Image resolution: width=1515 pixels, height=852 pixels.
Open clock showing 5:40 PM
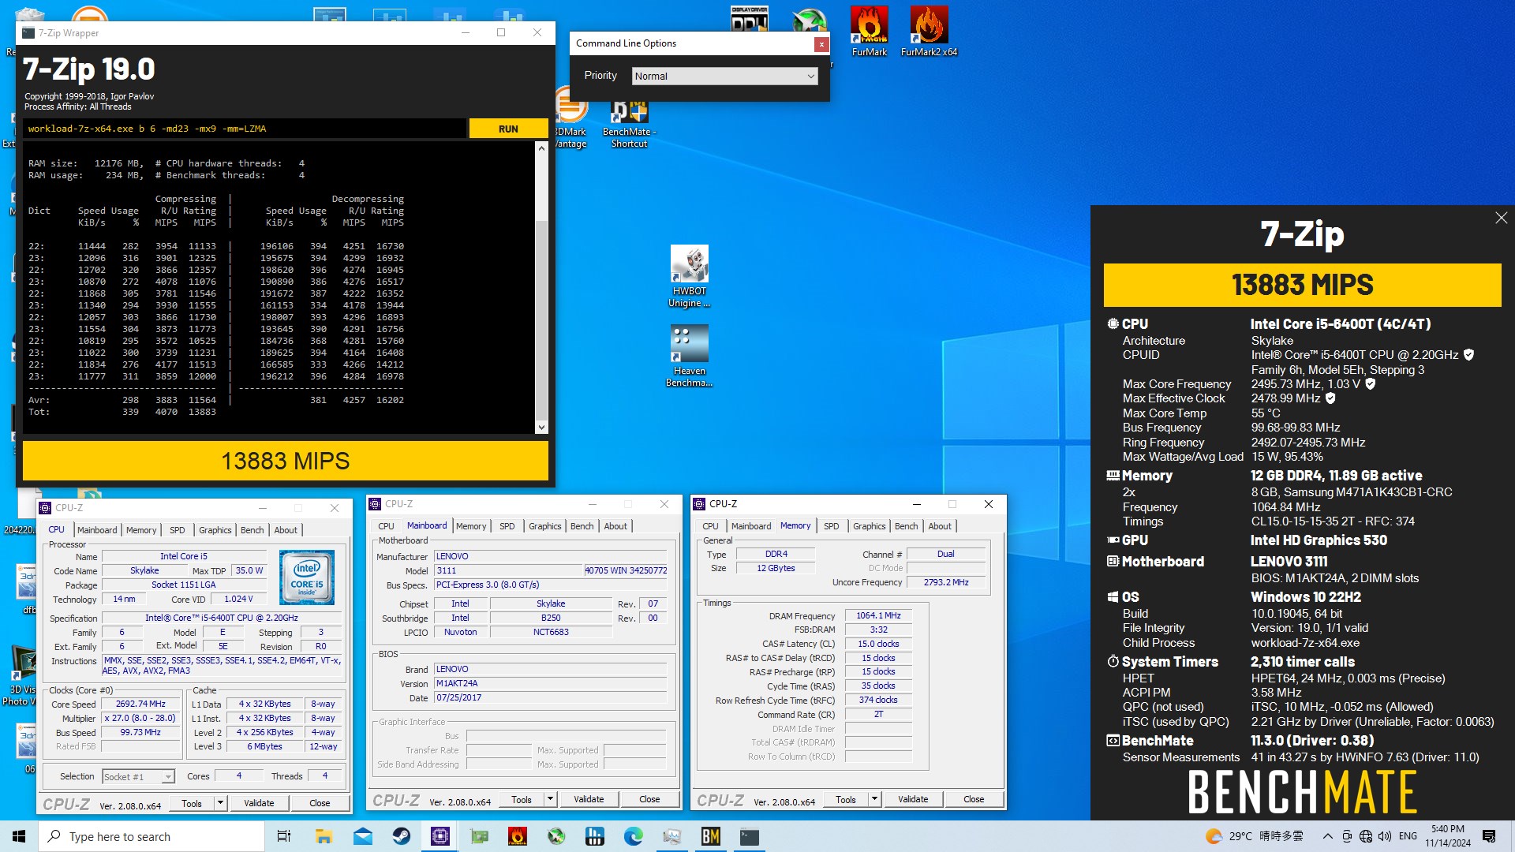point(1448,836)
